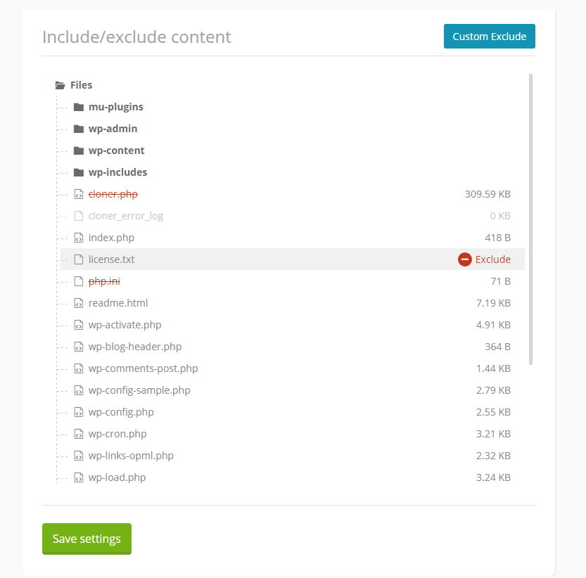Click the blank file icon next to php.ini
The width and height of the screenshot is (586, 578).
[79, 281]
